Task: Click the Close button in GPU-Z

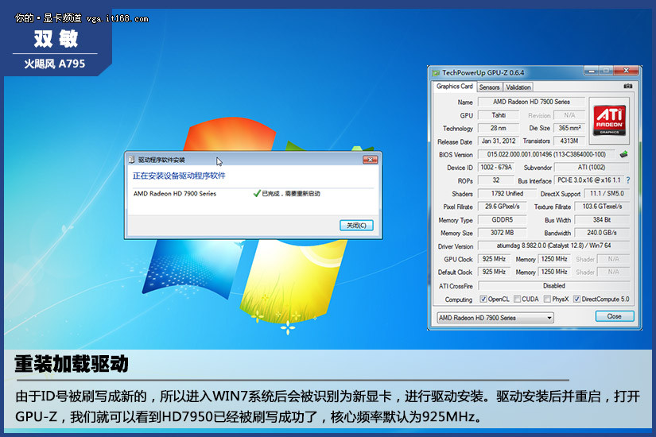Action: pyautogui.click(x=614, y=316)
